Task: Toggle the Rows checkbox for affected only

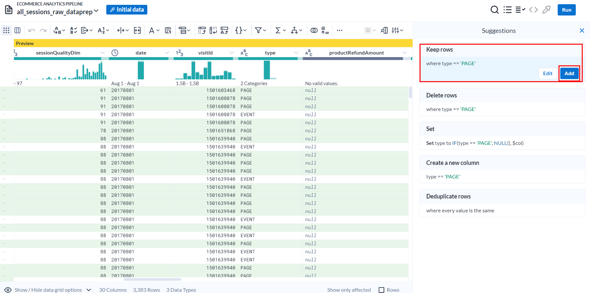Action: [x=382, y=290]
